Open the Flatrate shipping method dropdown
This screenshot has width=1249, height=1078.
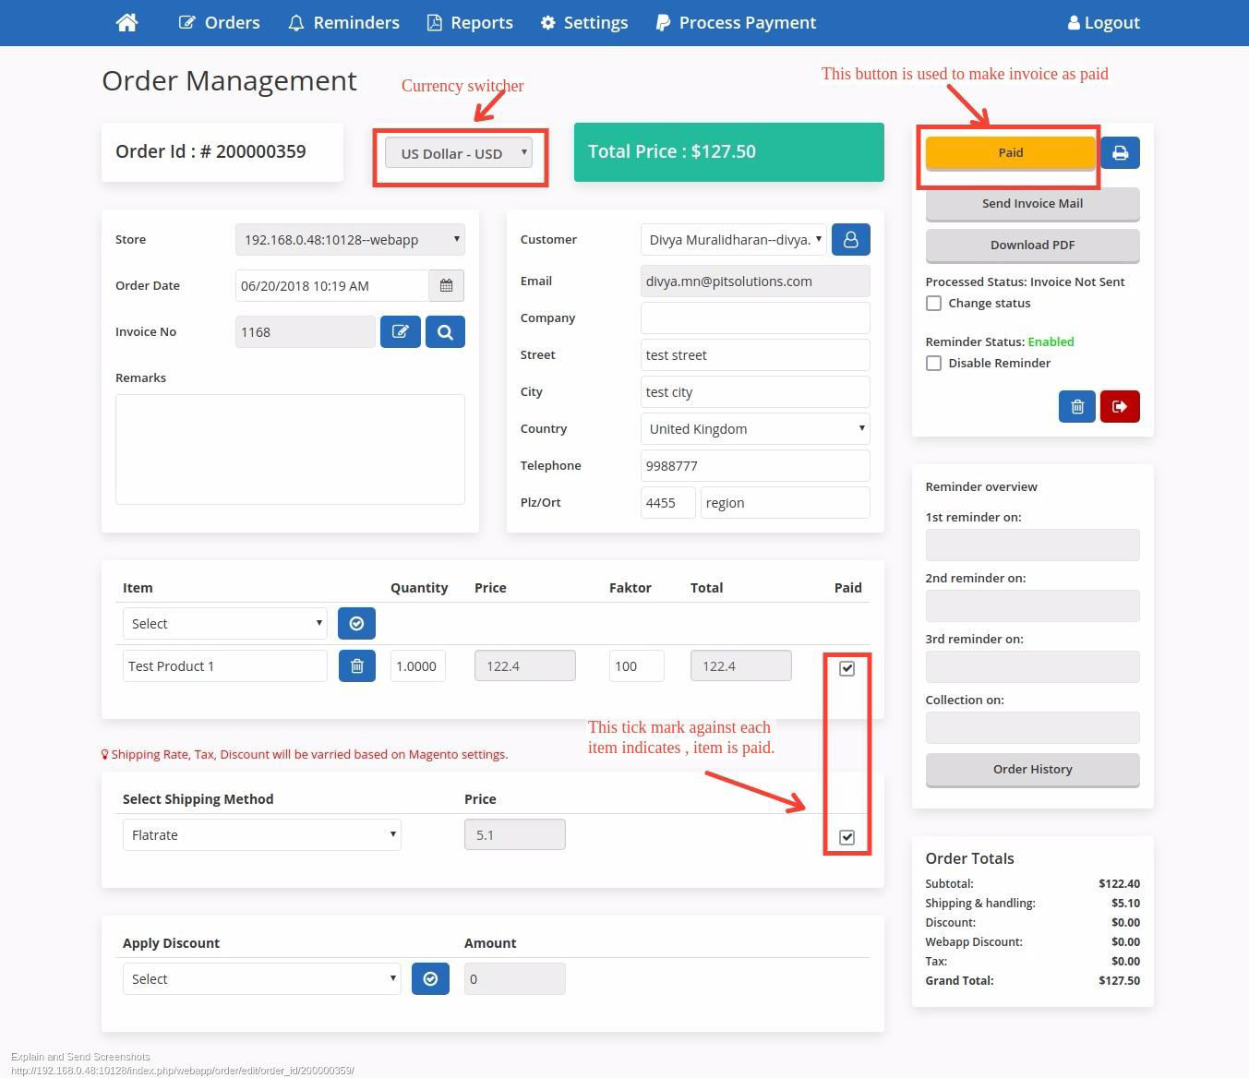261,835
